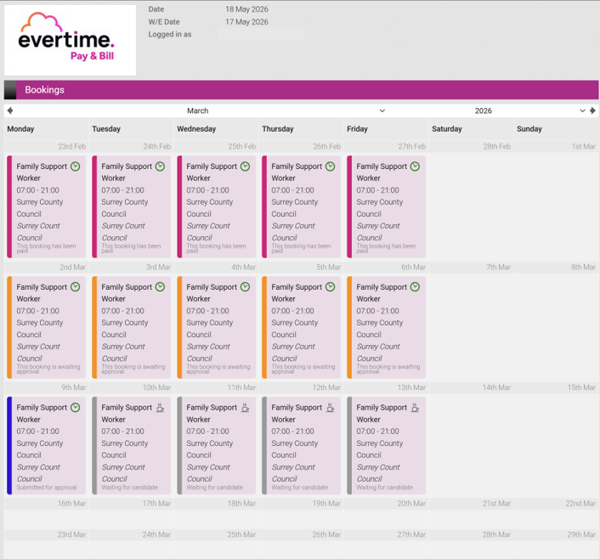Image resolution: width=600 pixels, height=559 pixels.
Task: Click the clock icon on 25th Feb booking
Action: coord(246,166)
